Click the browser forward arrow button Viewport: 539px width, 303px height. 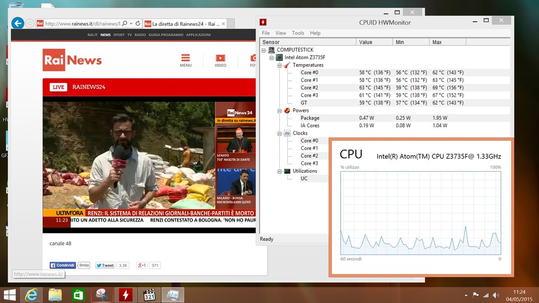[x=30, y=23]
